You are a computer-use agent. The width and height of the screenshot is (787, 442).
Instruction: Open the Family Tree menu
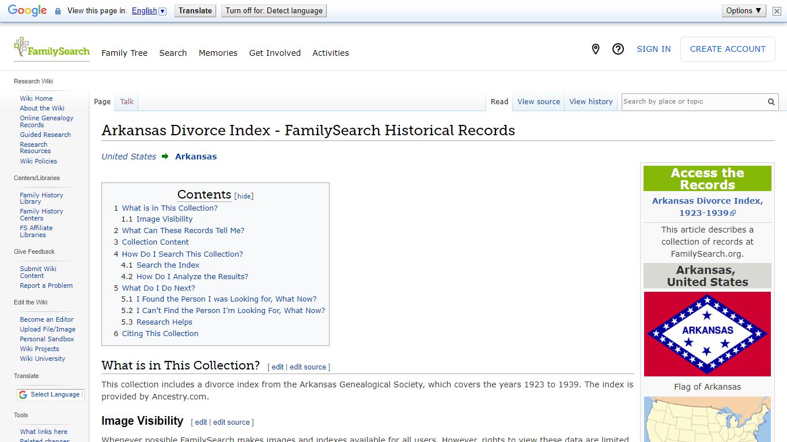click(124, 53)
